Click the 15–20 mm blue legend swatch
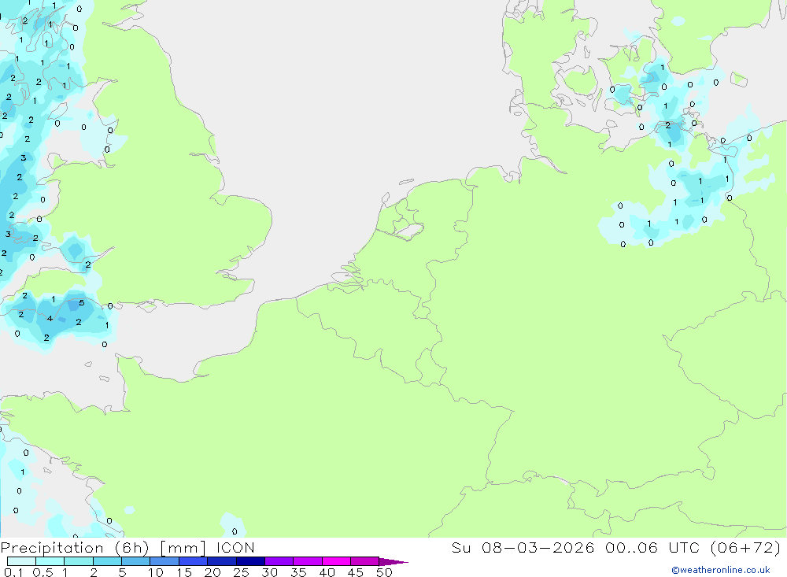The height and width of the screenshot is (577, 787). tap(194, 561)
